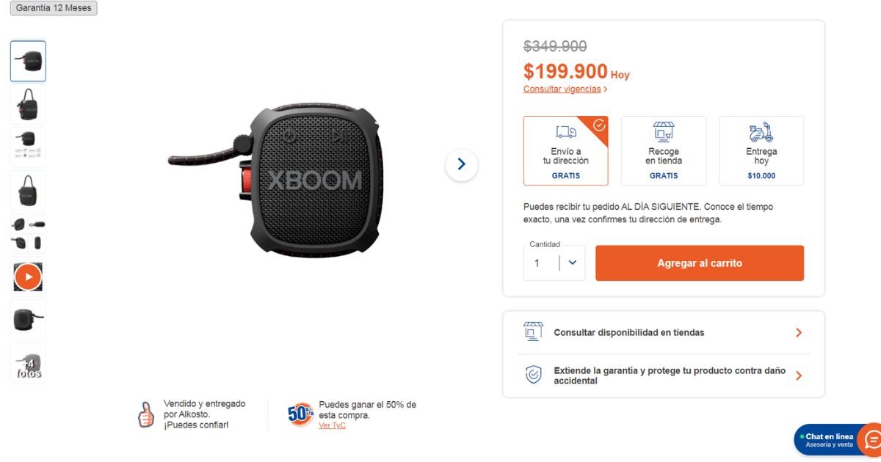Open the Ver TyC link
The width and height of the screenshot is (881, 462).
click(x=332, y=425)
